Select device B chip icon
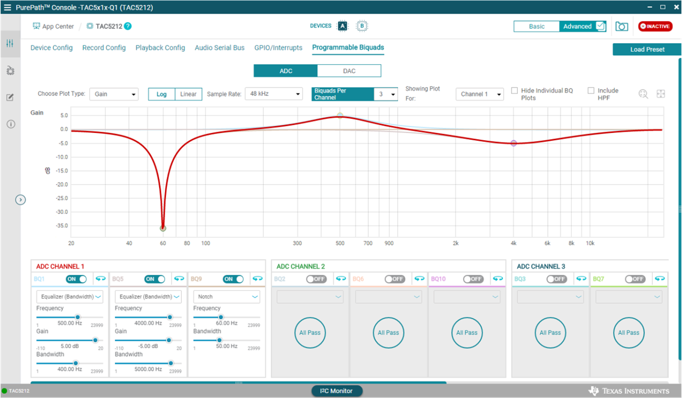Viewport: 682px width, 398px height. click(x=361, y=26)
